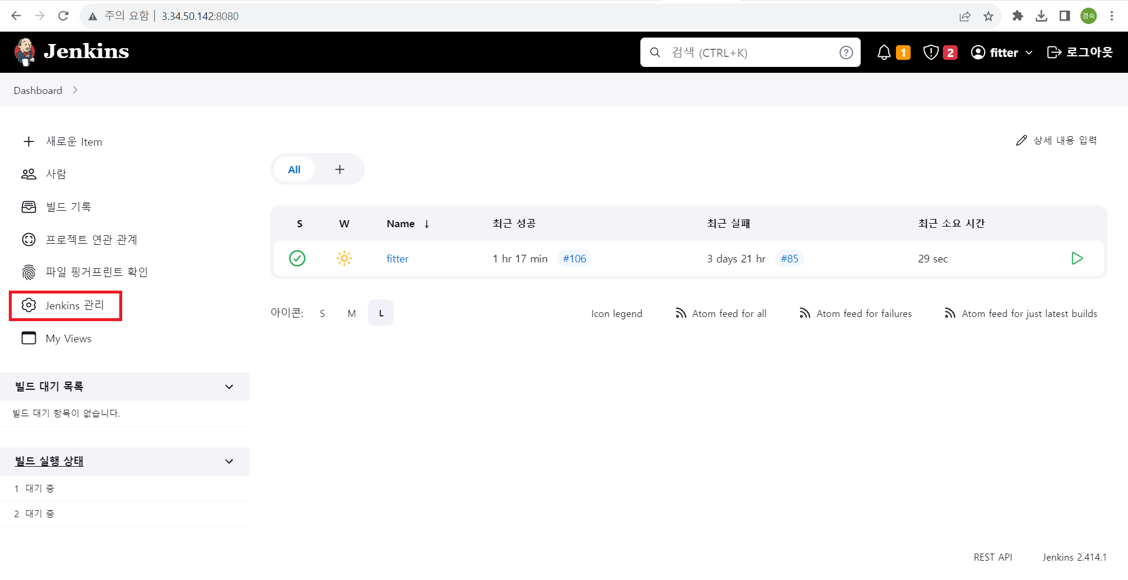Image resolution: width=1128 pixels, height=580 pixels.
Task: Sort by the S status column
Action: click(x=300, y=224)
